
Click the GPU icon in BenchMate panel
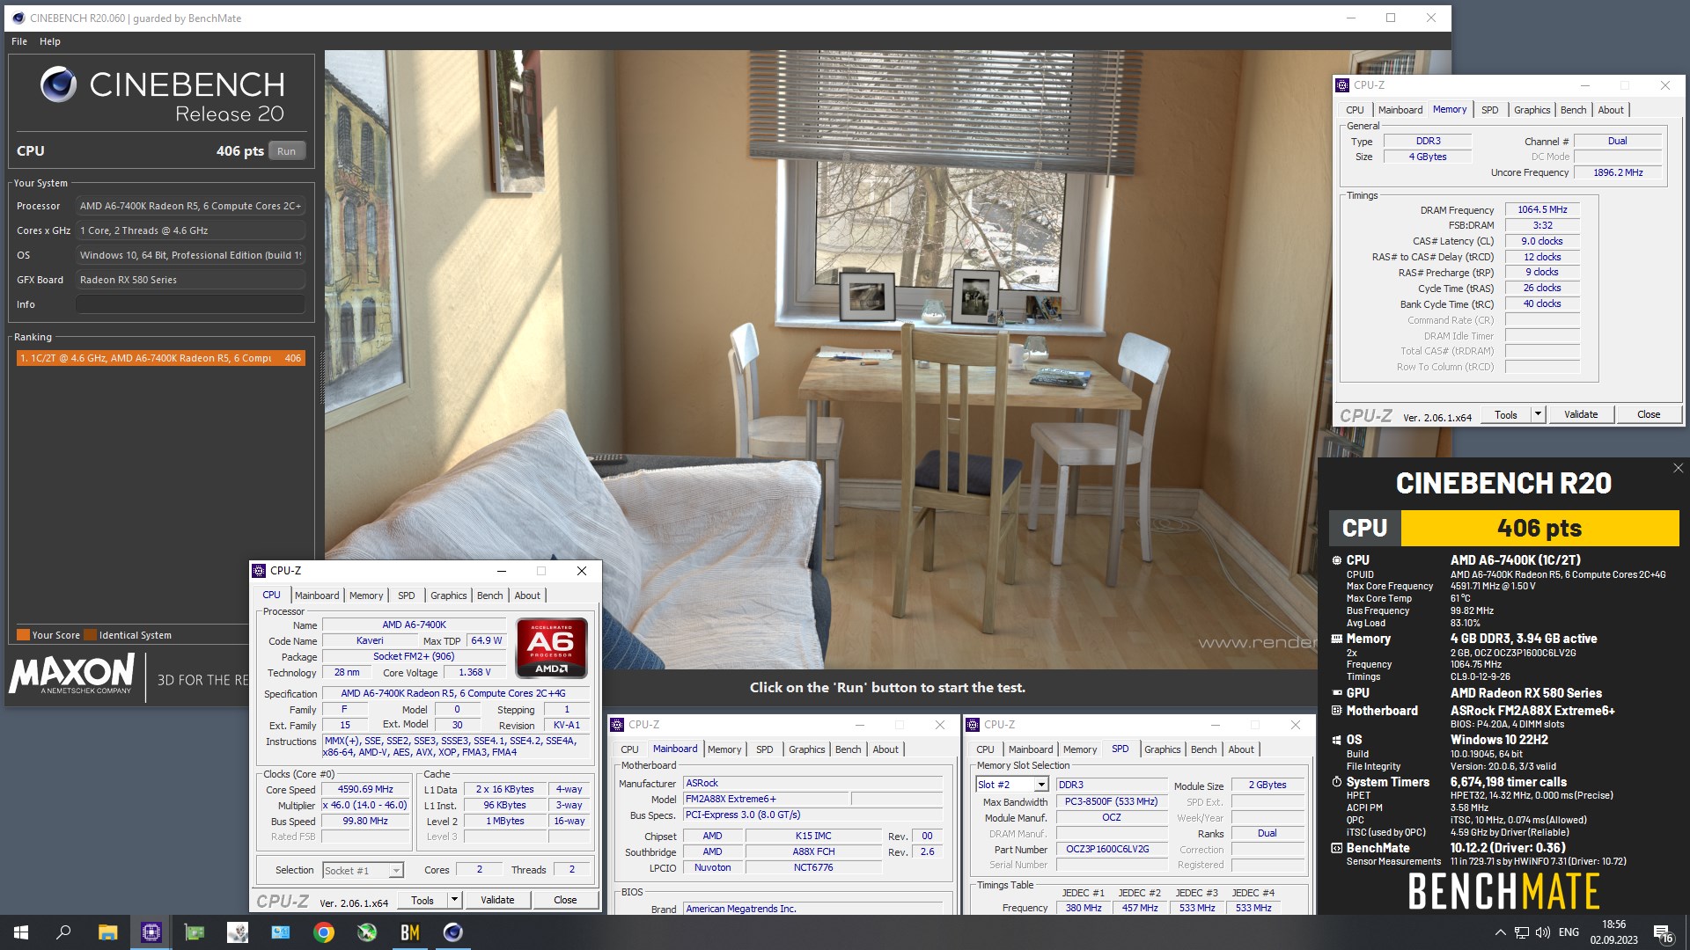point(1337,693)
